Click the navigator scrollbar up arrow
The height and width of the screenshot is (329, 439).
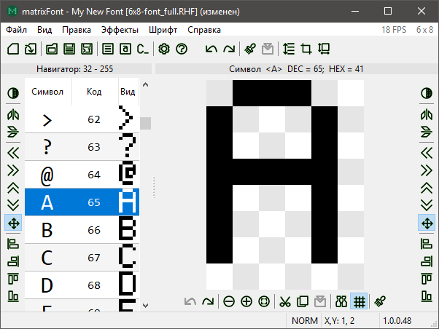(x=145, y=84)
